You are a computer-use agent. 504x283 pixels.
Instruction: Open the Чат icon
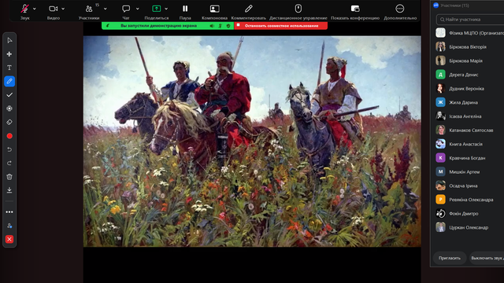[x=126, y=9]
